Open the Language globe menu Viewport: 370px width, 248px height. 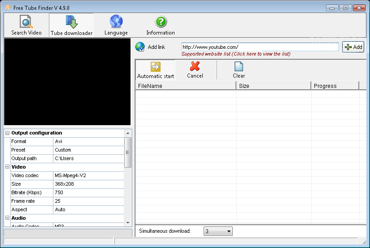116,25
